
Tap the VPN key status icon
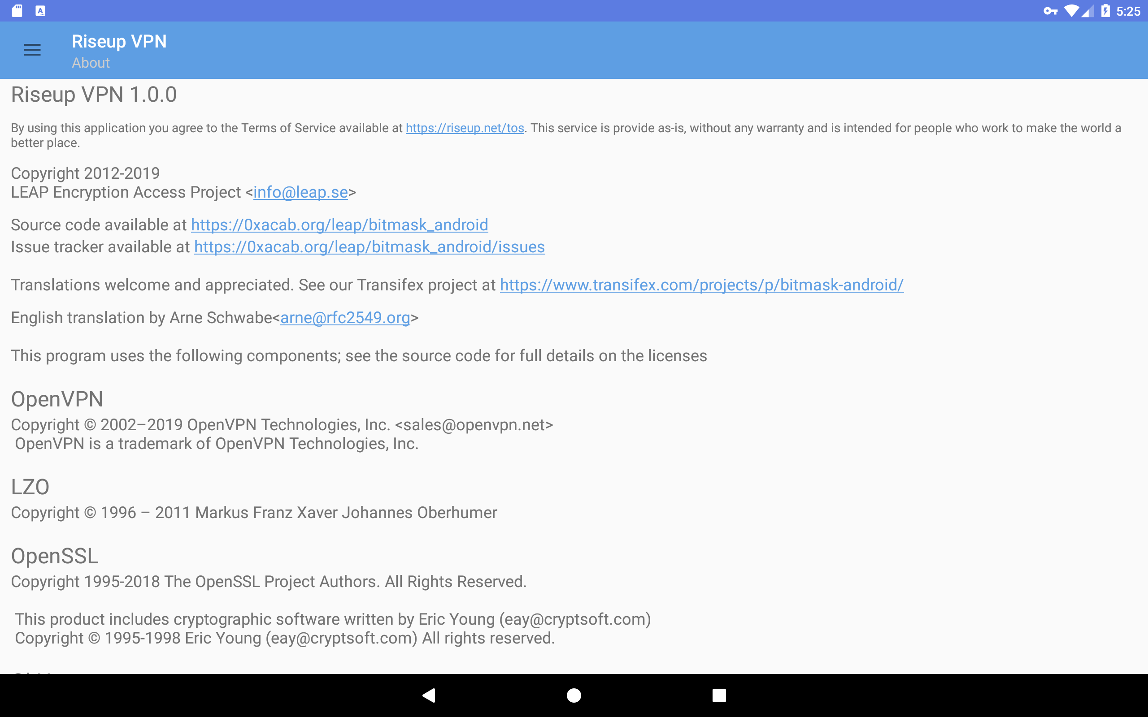coord(1050,11)
